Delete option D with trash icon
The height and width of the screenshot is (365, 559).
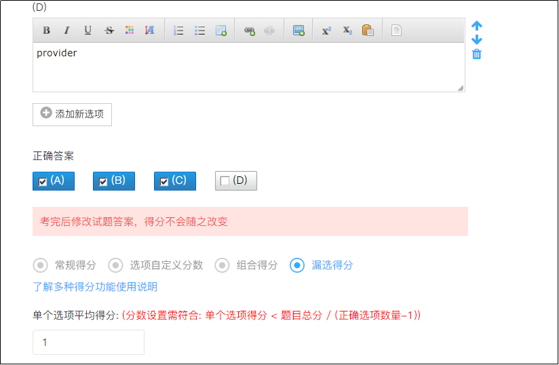point(477,54)
